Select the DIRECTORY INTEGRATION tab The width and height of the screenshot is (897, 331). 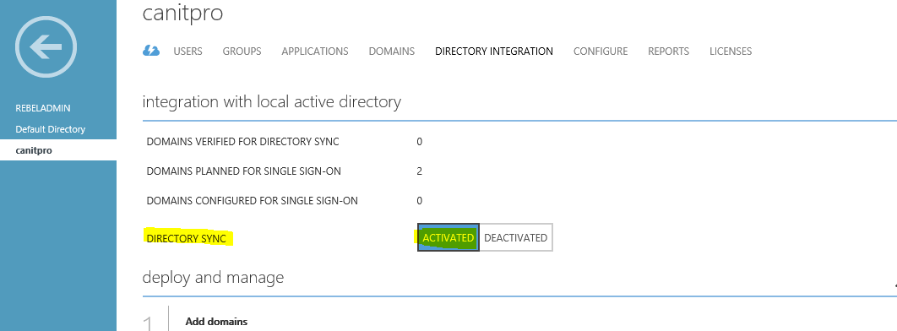[x=494, y=52]
